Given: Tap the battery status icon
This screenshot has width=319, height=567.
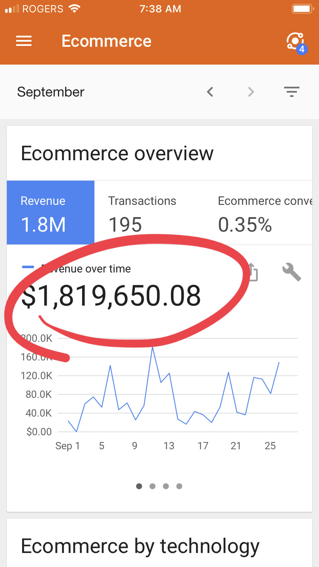Looking at the screenshot, I should [x=302, y=9].
